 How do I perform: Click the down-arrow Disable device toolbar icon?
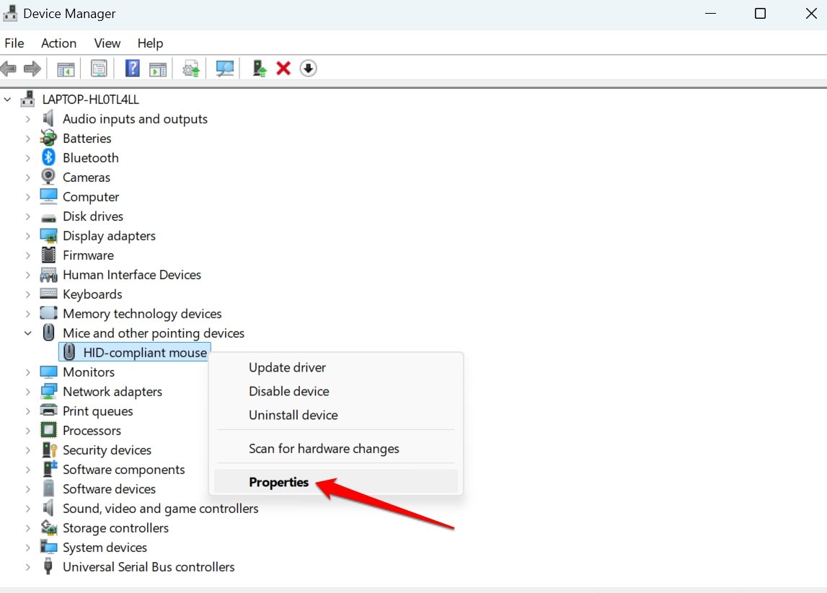(x=308, y=68)
